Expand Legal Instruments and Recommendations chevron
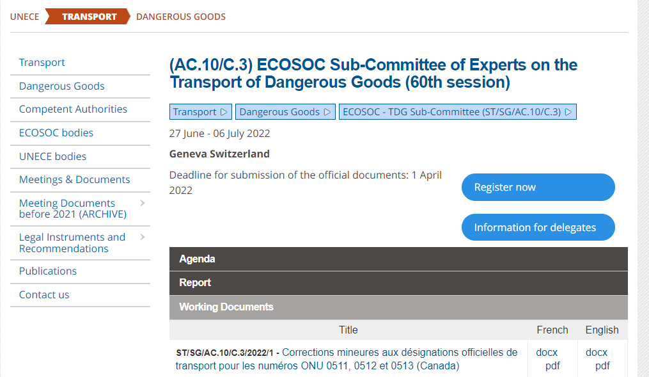 142,237
